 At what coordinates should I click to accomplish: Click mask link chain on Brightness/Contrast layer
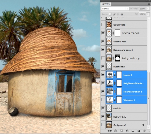(x=115, y=83)
